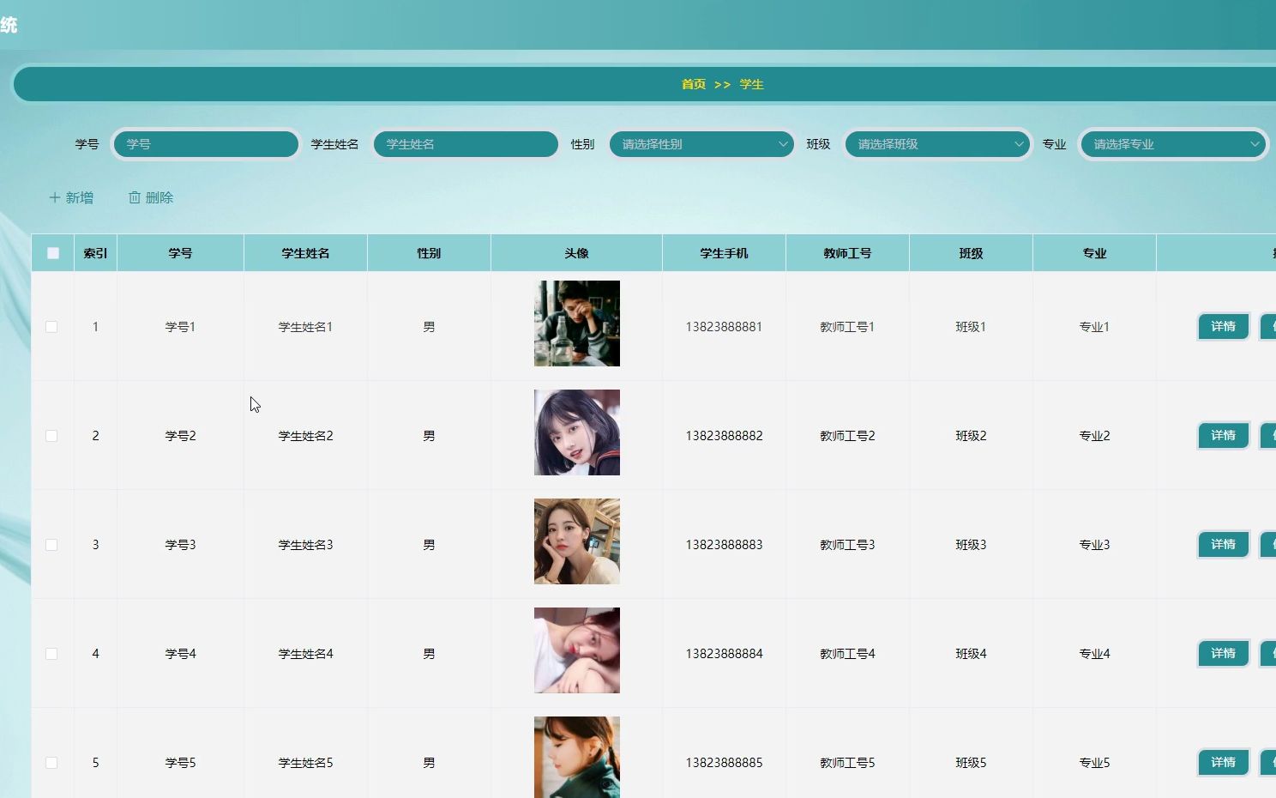Click the 详情 button for 学生姓名5

pyautogui.click(x=1223, y=763)
